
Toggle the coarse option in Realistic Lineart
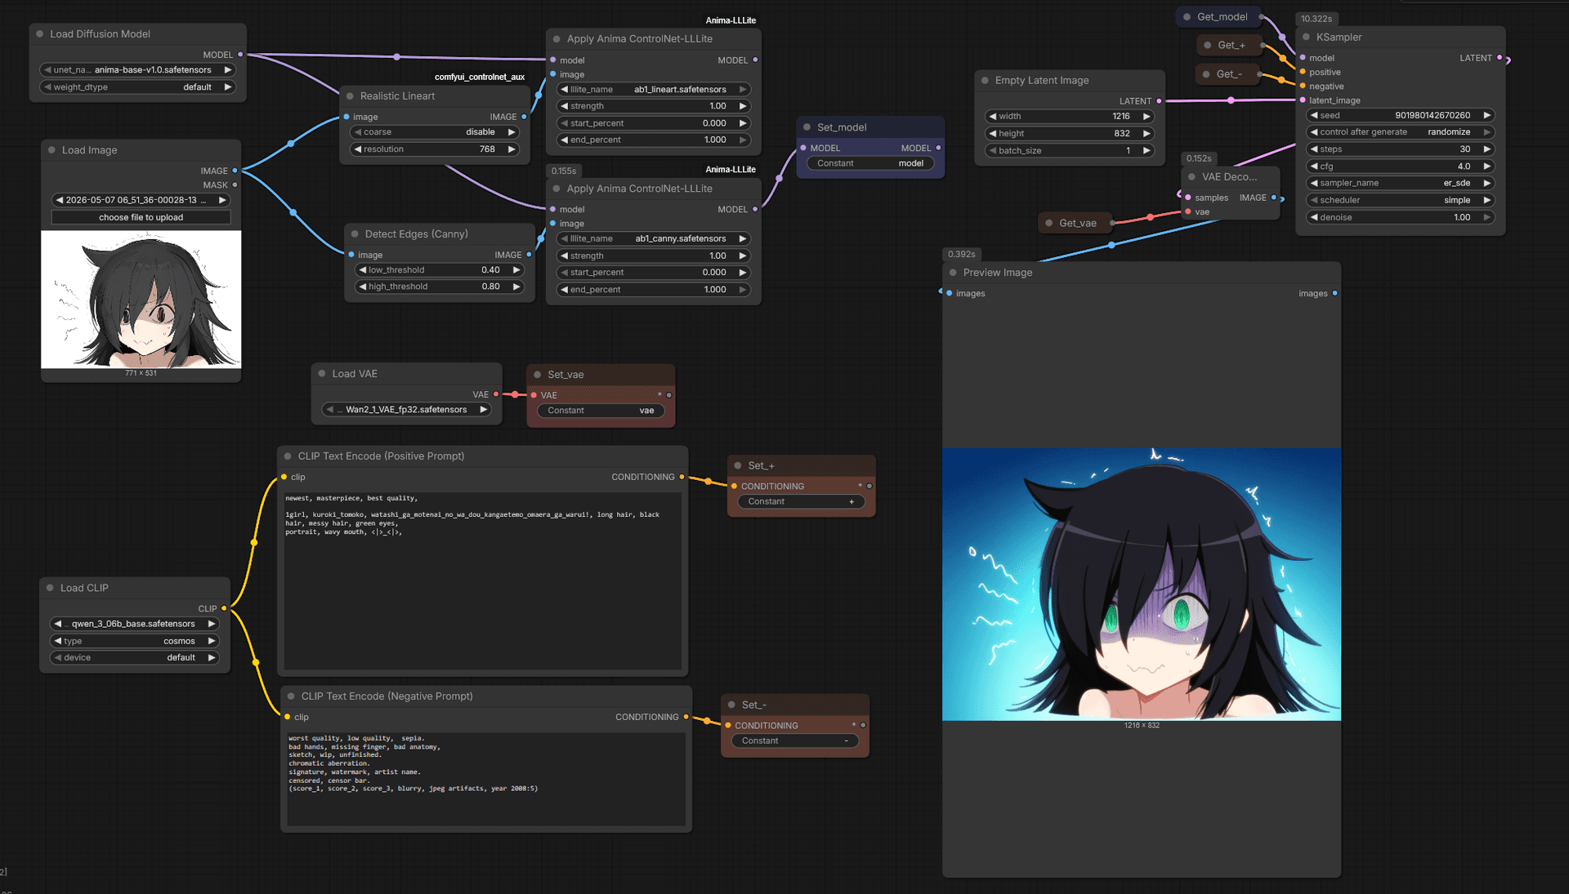(436, 132)
